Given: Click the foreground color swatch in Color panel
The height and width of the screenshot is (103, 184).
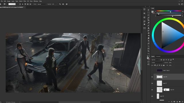Looking at the screenshot, I should (152, 12).
